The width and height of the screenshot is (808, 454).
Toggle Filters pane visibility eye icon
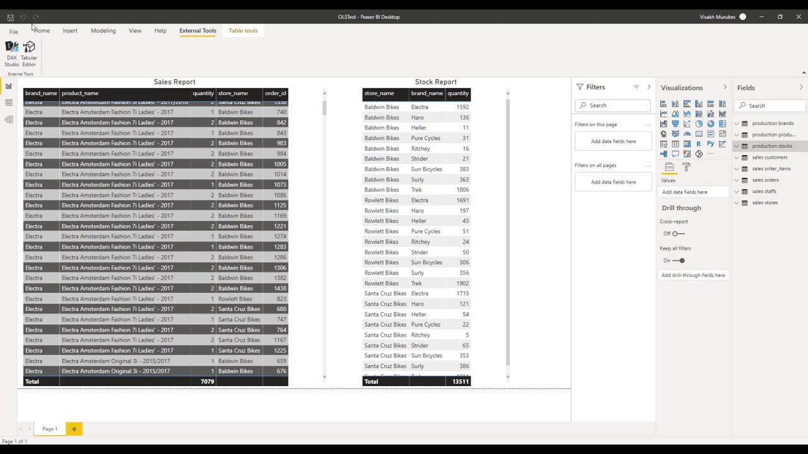[x=636, y=87]
